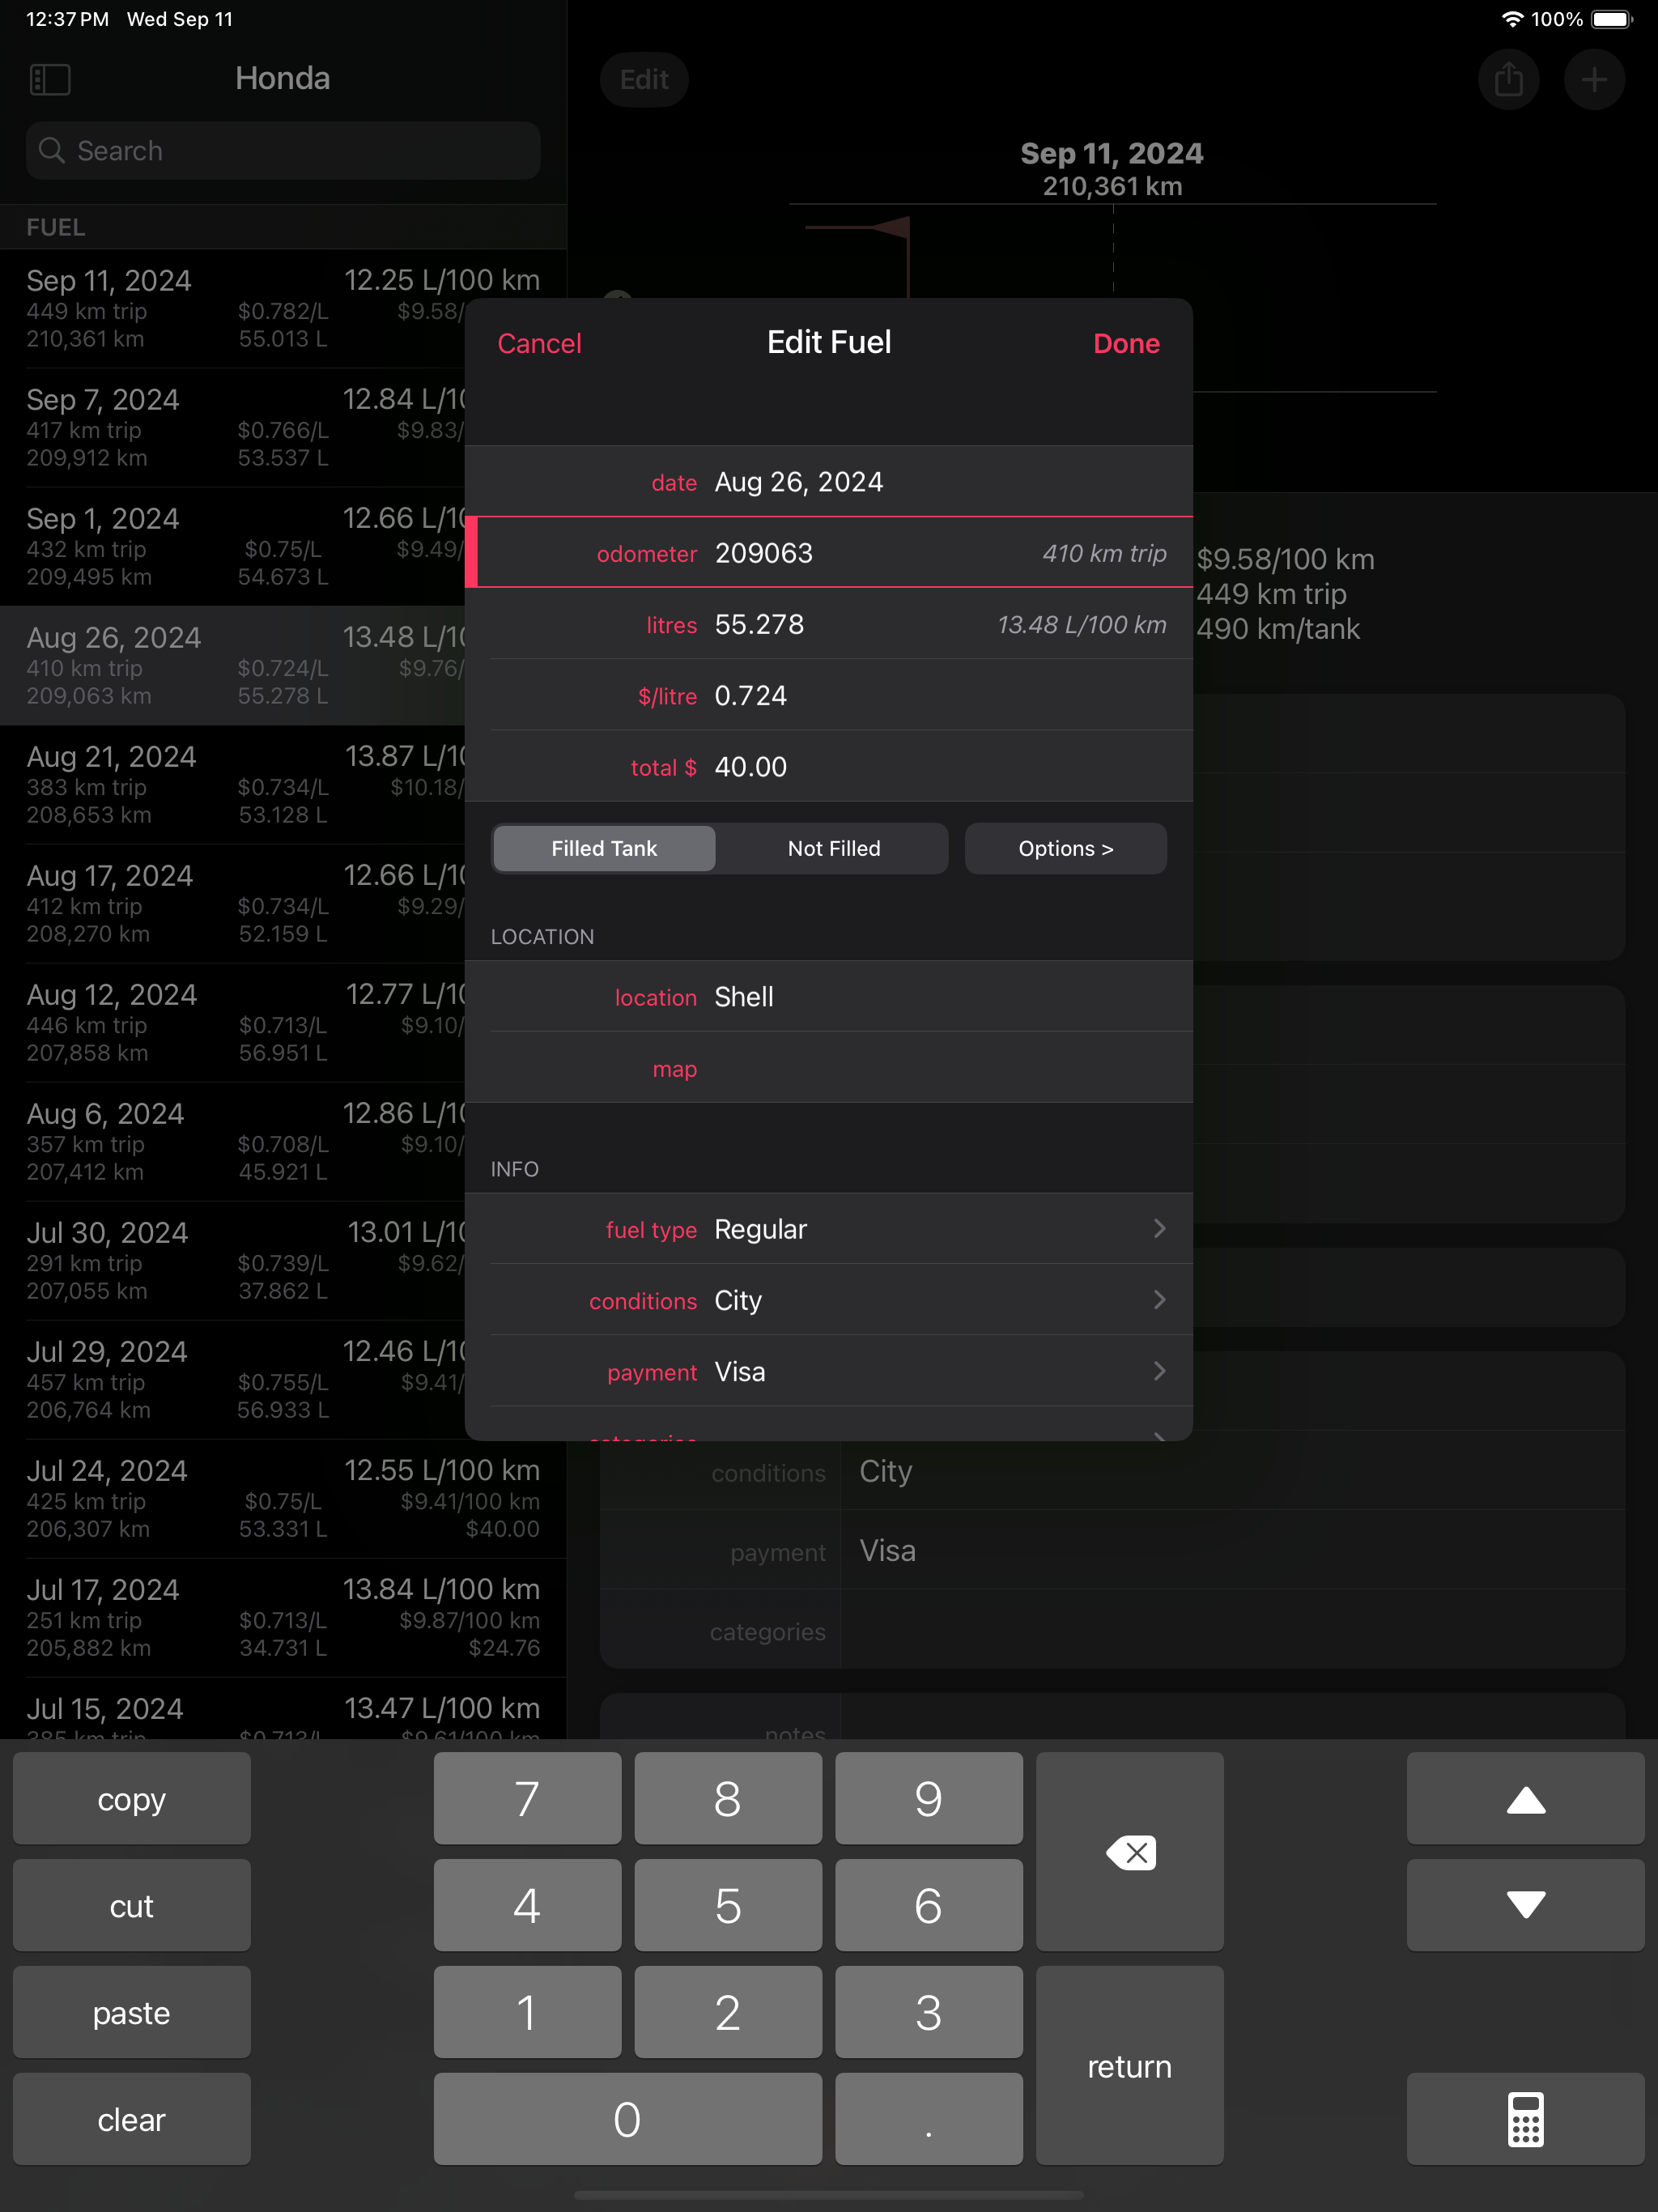1658x2212 pixels.
Task: Tap the FUEL section header
Action: tap(283, 227)
